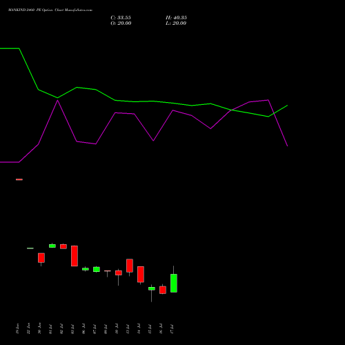Click the 17 Jul date label on the axis
This screenshot has width=345, height=345.
pyautogui.click(x=172, y=329)
